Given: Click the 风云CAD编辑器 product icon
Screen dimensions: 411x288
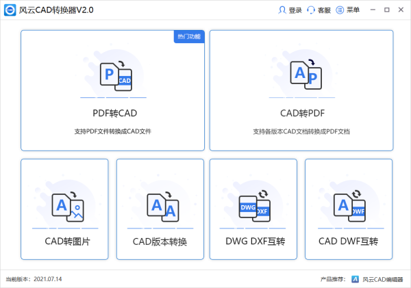Looking at the screenshot, I should (x=355, y=279).
